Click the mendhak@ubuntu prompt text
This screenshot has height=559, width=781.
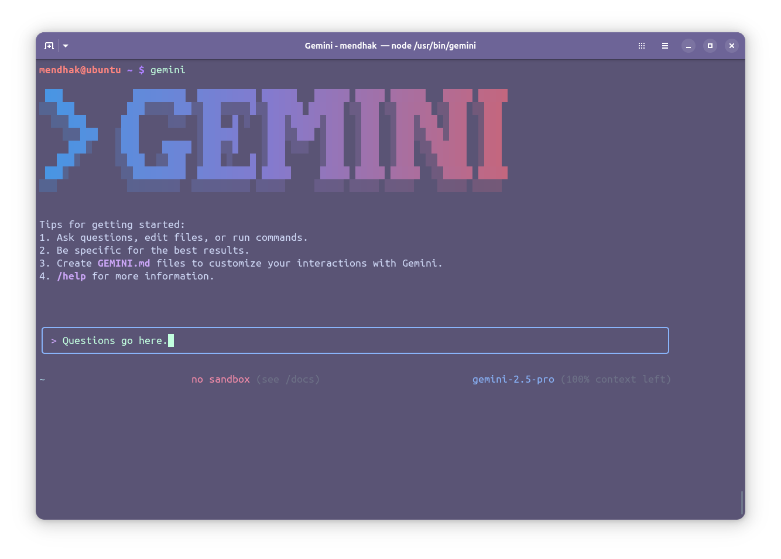[x=80, y=70]
